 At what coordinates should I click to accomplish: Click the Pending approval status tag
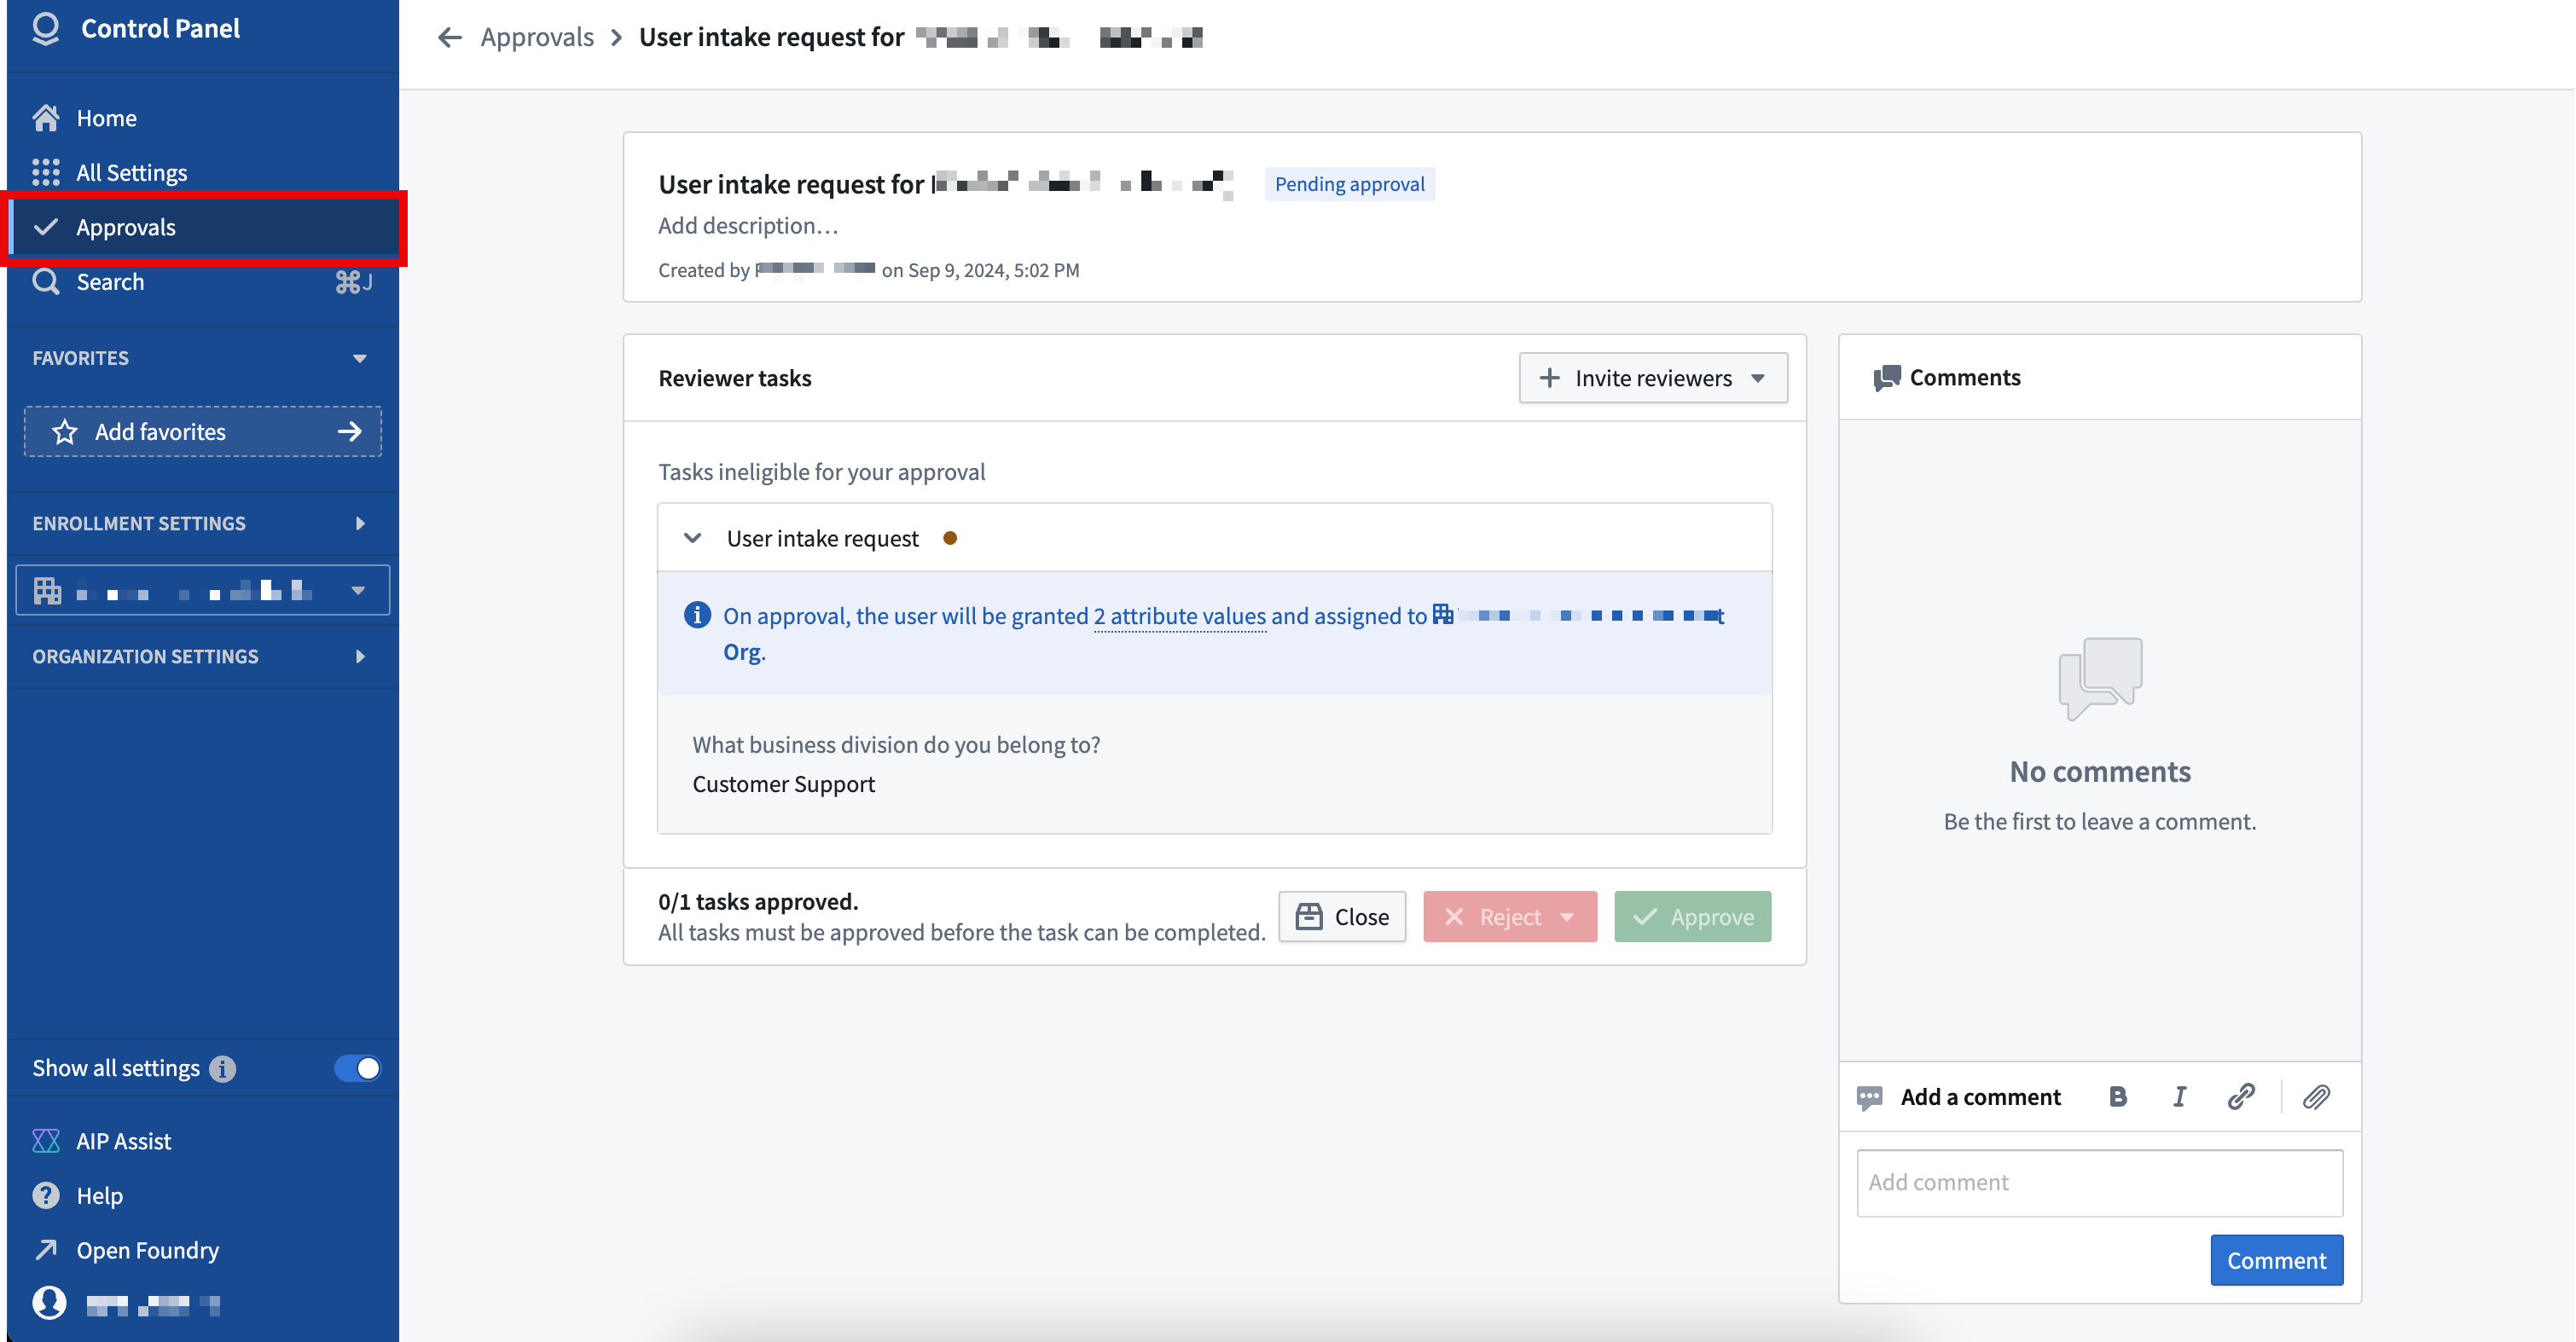[x=1349, y=184]
